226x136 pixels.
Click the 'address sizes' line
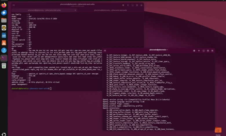pyautogui.click(x=36, y=82)
